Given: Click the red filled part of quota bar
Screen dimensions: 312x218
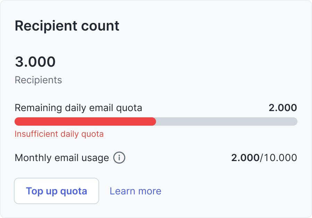Looking at the screenshot, I should tap(85, 121).
